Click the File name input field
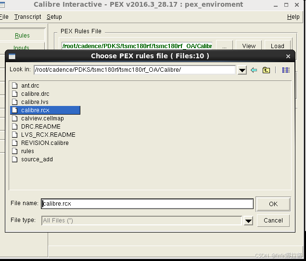Viewport: 306px width, 261px height. tap(147, 204)
